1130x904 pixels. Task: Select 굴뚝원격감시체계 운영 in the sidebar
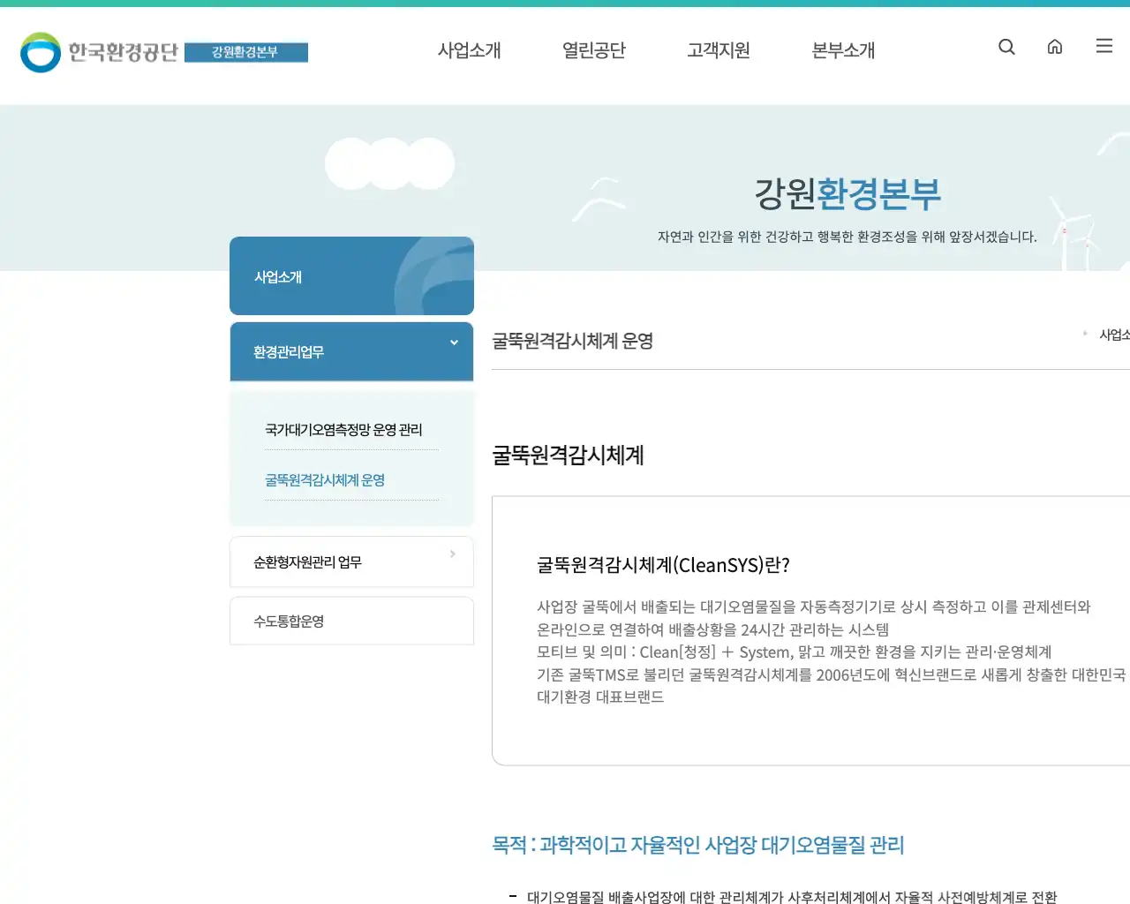pos(324,479)
